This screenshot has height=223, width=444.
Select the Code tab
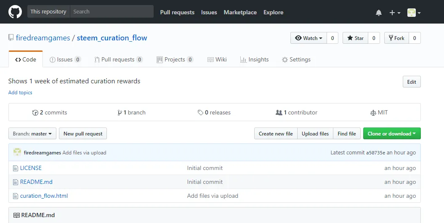tap(26, 59)
